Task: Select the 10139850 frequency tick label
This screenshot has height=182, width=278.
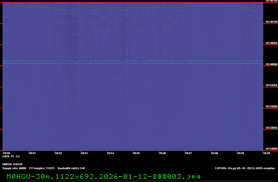Action: click(271, 128)
